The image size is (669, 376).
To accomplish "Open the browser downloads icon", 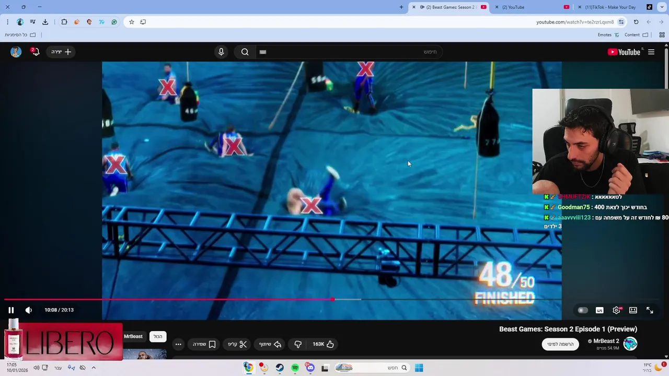I will coord(45,22).
